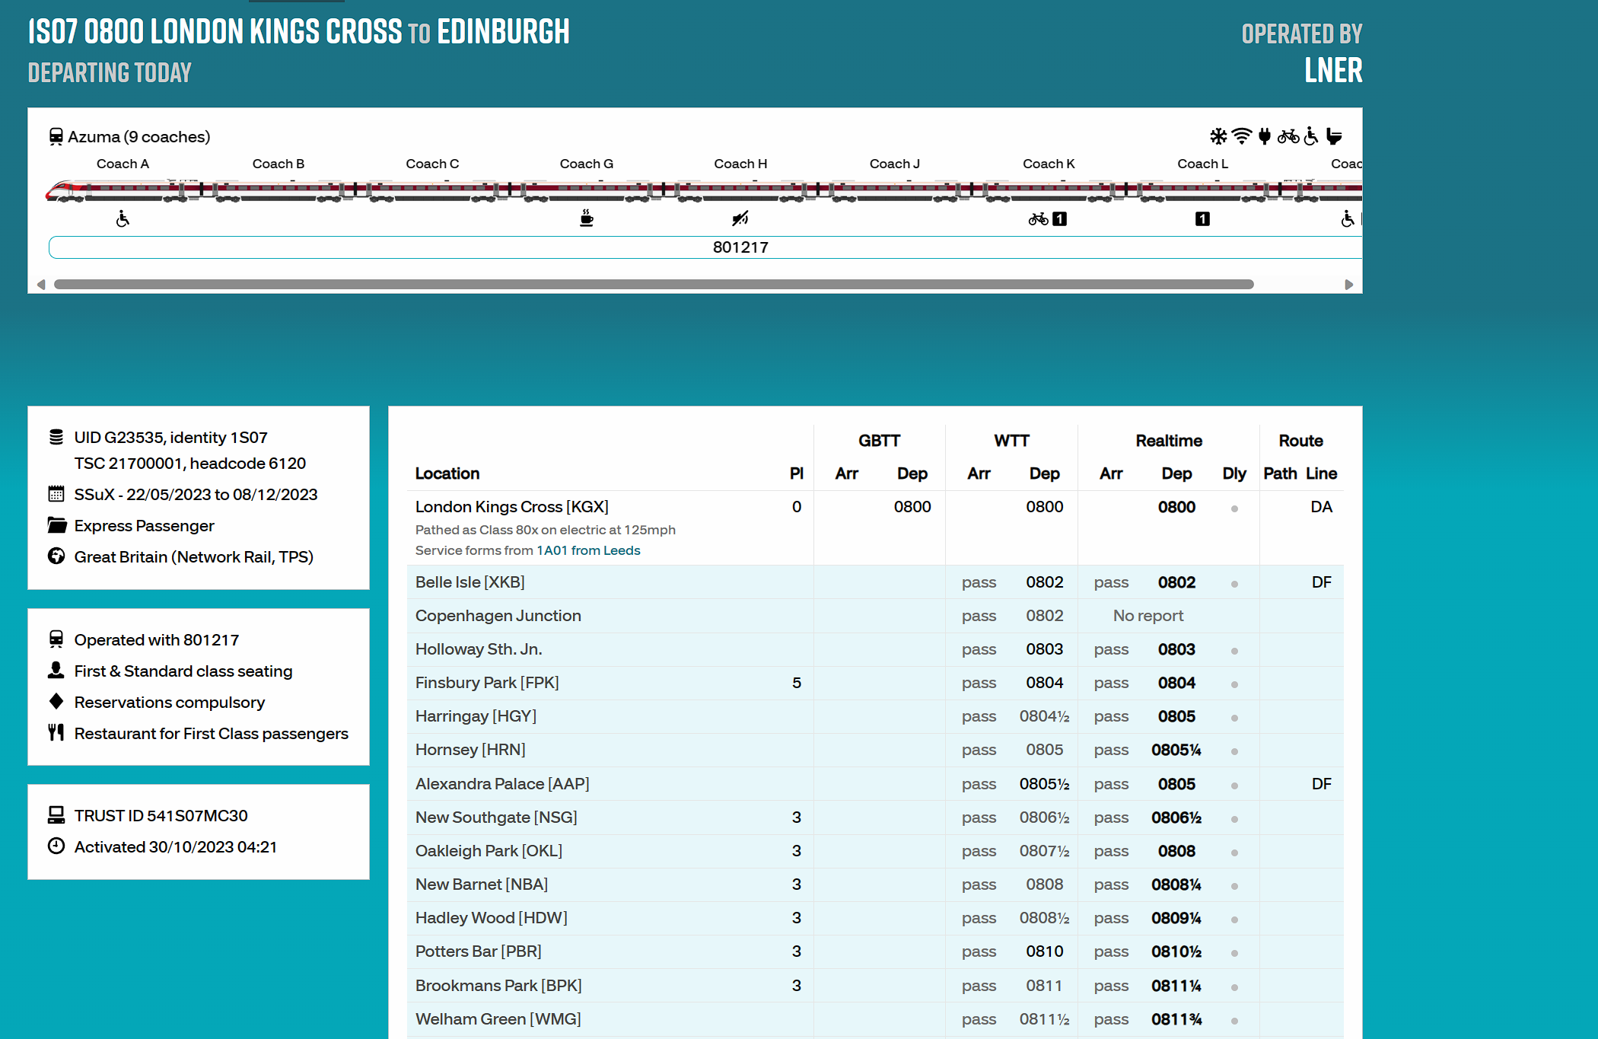Open Welham Green [WMG] location

[498, 1019]
